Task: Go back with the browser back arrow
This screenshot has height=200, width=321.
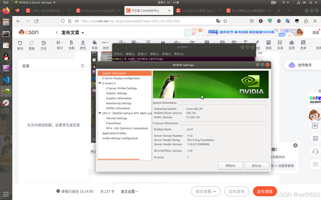Action: [18, 21]
